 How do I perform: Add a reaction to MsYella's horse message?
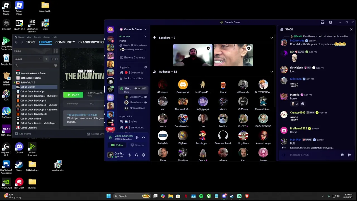[x=303, y=104]
